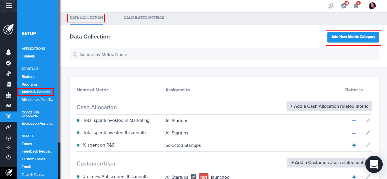Select the setup sliders icon in sidebar

point(8,117)
